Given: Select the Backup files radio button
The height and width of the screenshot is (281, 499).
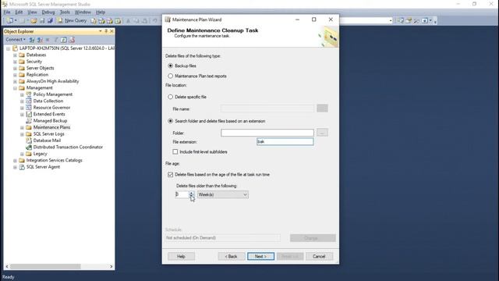Looking at the screenshot, I should click(x=171, y=66).
